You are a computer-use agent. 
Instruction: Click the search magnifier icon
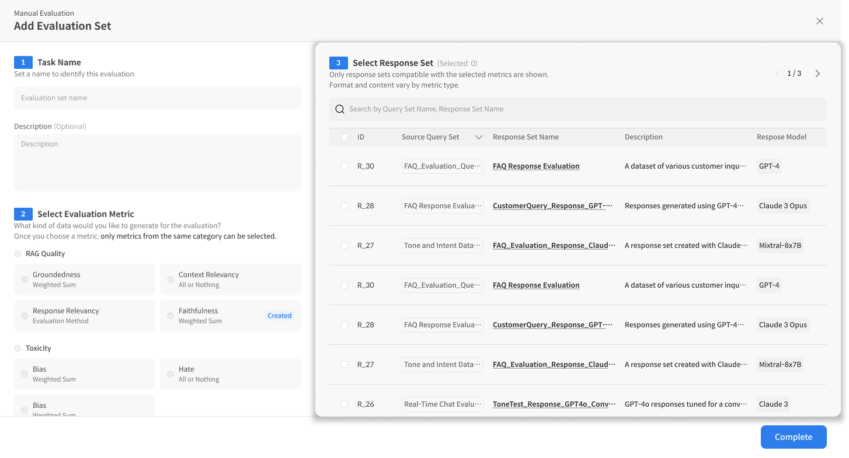[340, 109]
